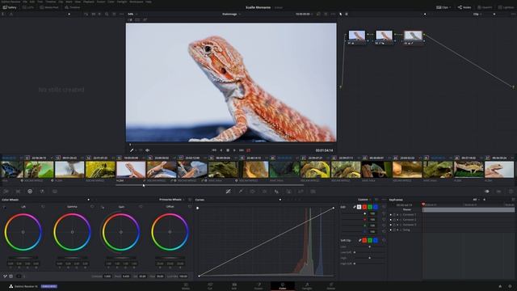Select the last gecko clip thumbnail 27

499,170
